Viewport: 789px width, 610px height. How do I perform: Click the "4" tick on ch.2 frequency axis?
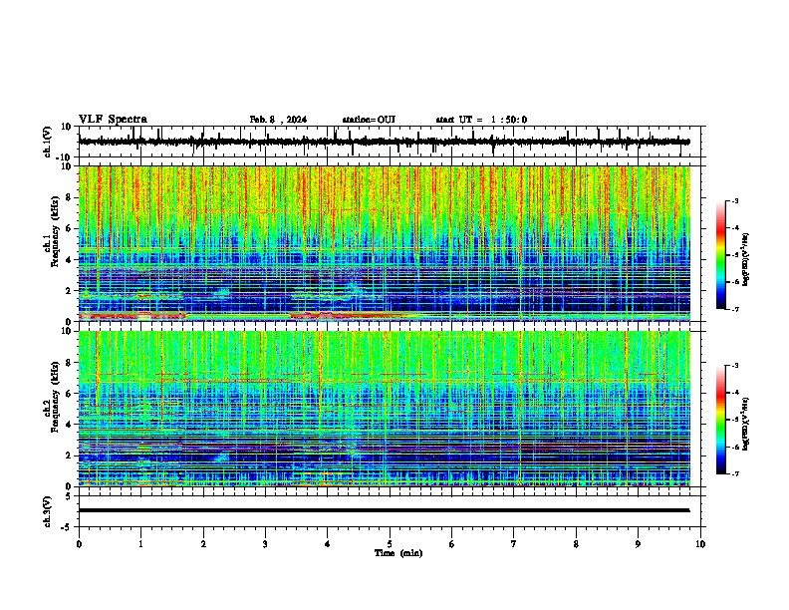click(70, 425)
